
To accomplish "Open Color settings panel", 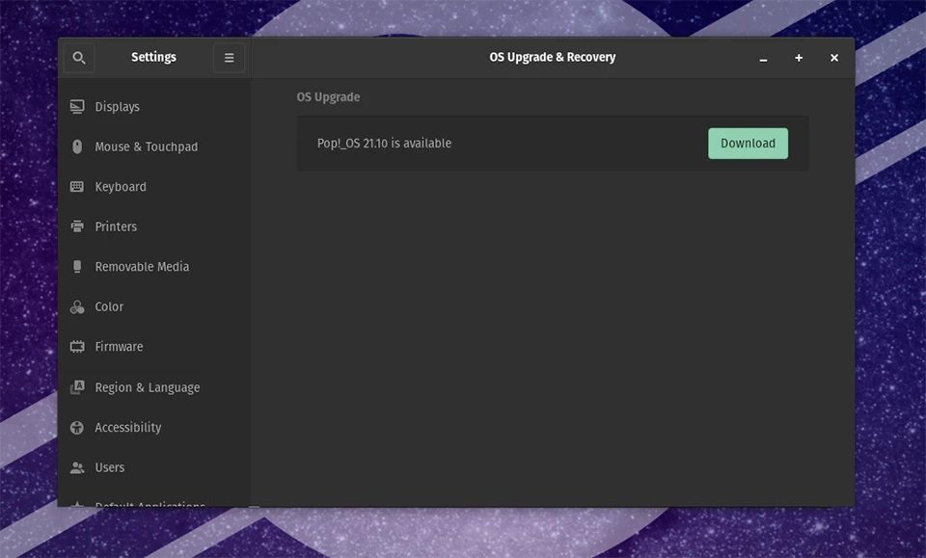I will [154, 306].
